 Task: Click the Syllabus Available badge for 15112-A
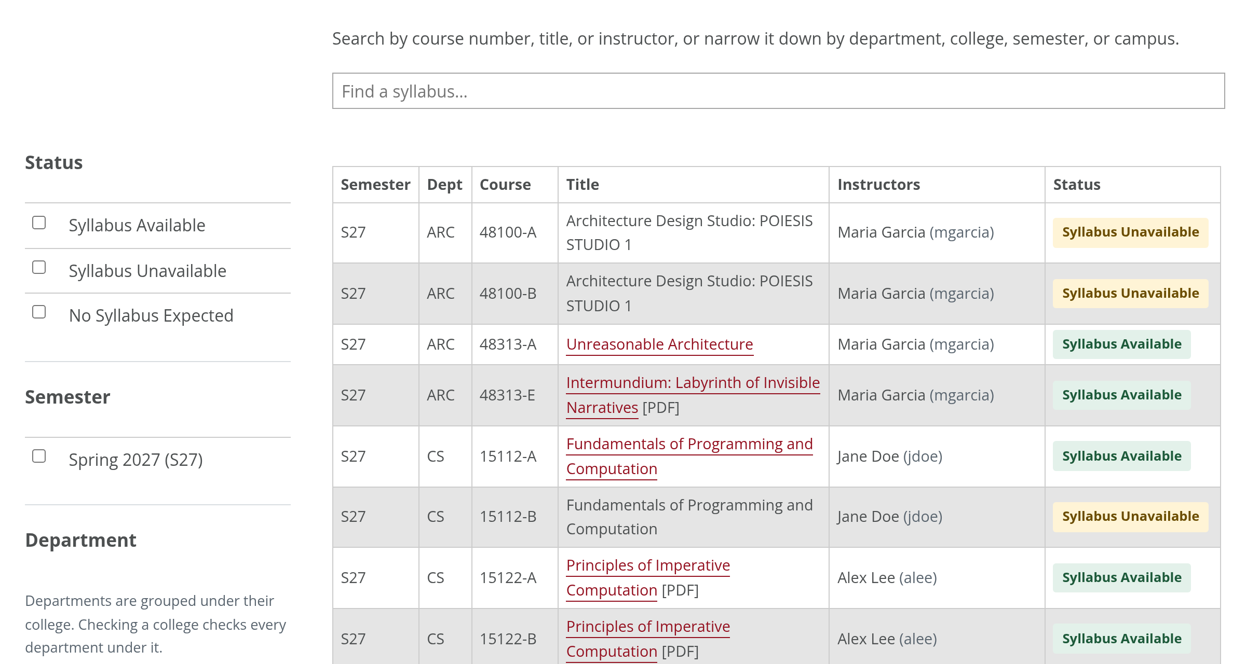click(x=1121, y=457)
